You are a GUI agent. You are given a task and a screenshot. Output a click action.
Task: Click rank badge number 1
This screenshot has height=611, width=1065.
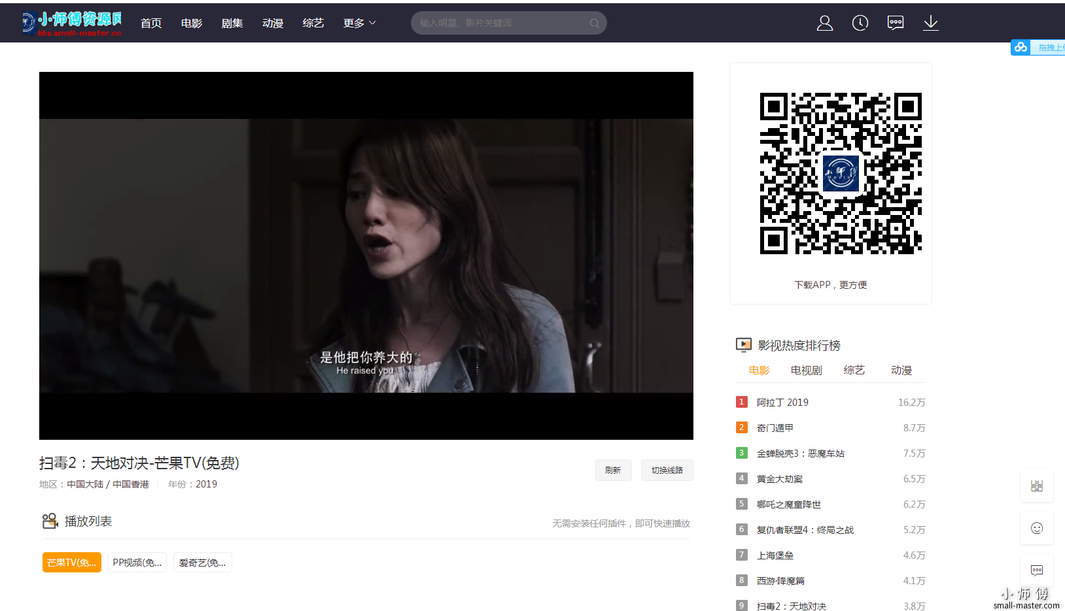click(742, 402)
